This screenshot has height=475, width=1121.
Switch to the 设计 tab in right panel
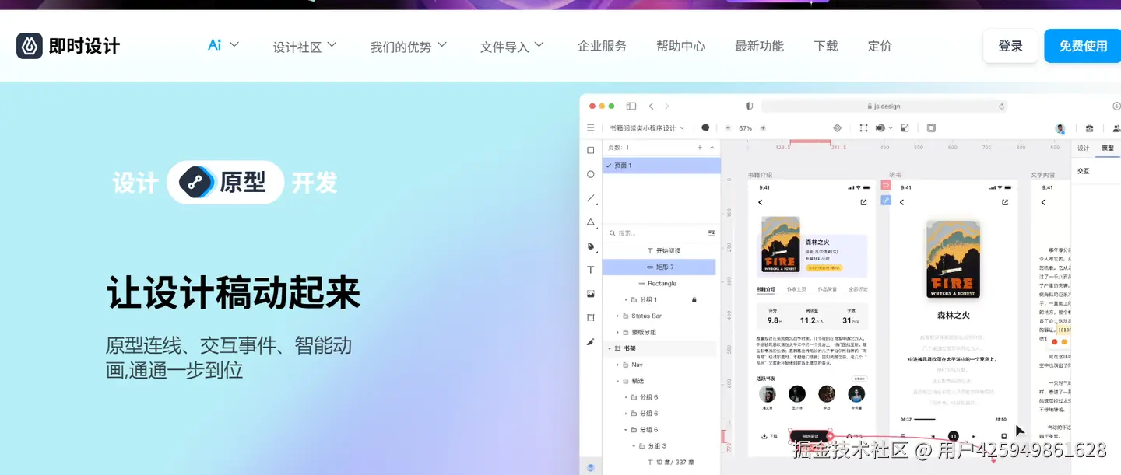point(1083,148)
